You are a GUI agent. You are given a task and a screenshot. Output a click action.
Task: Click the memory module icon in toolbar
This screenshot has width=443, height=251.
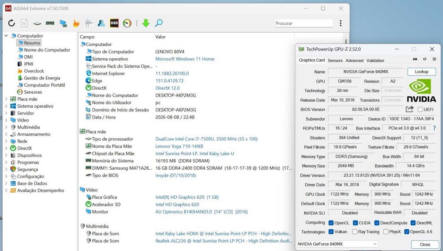[x=50, y=23]
